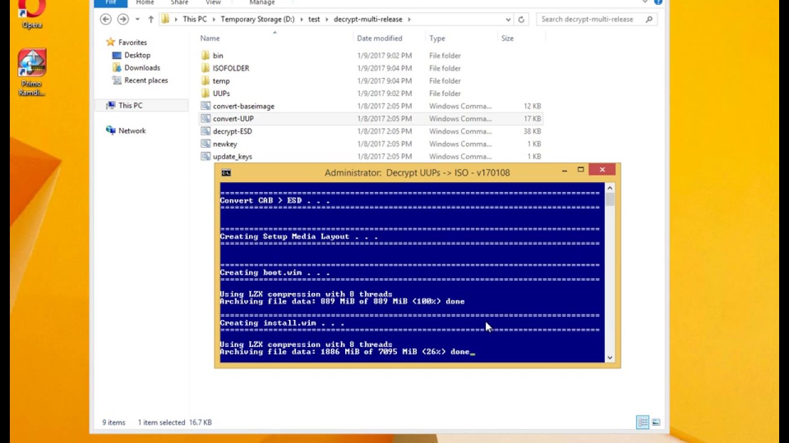Open the Share ribbon tab

click(x=179, y=2)
